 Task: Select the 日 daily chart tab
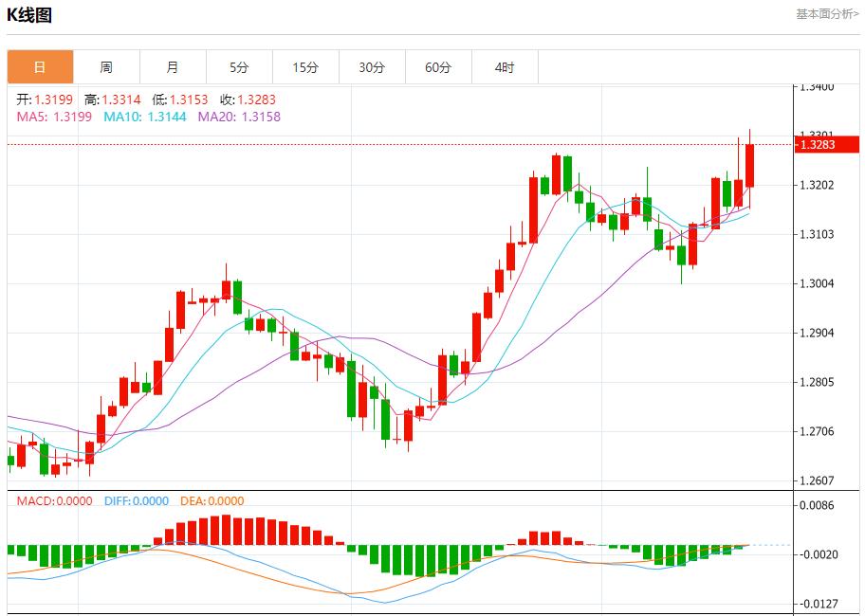pyautogui.click(x=40, y=67)
